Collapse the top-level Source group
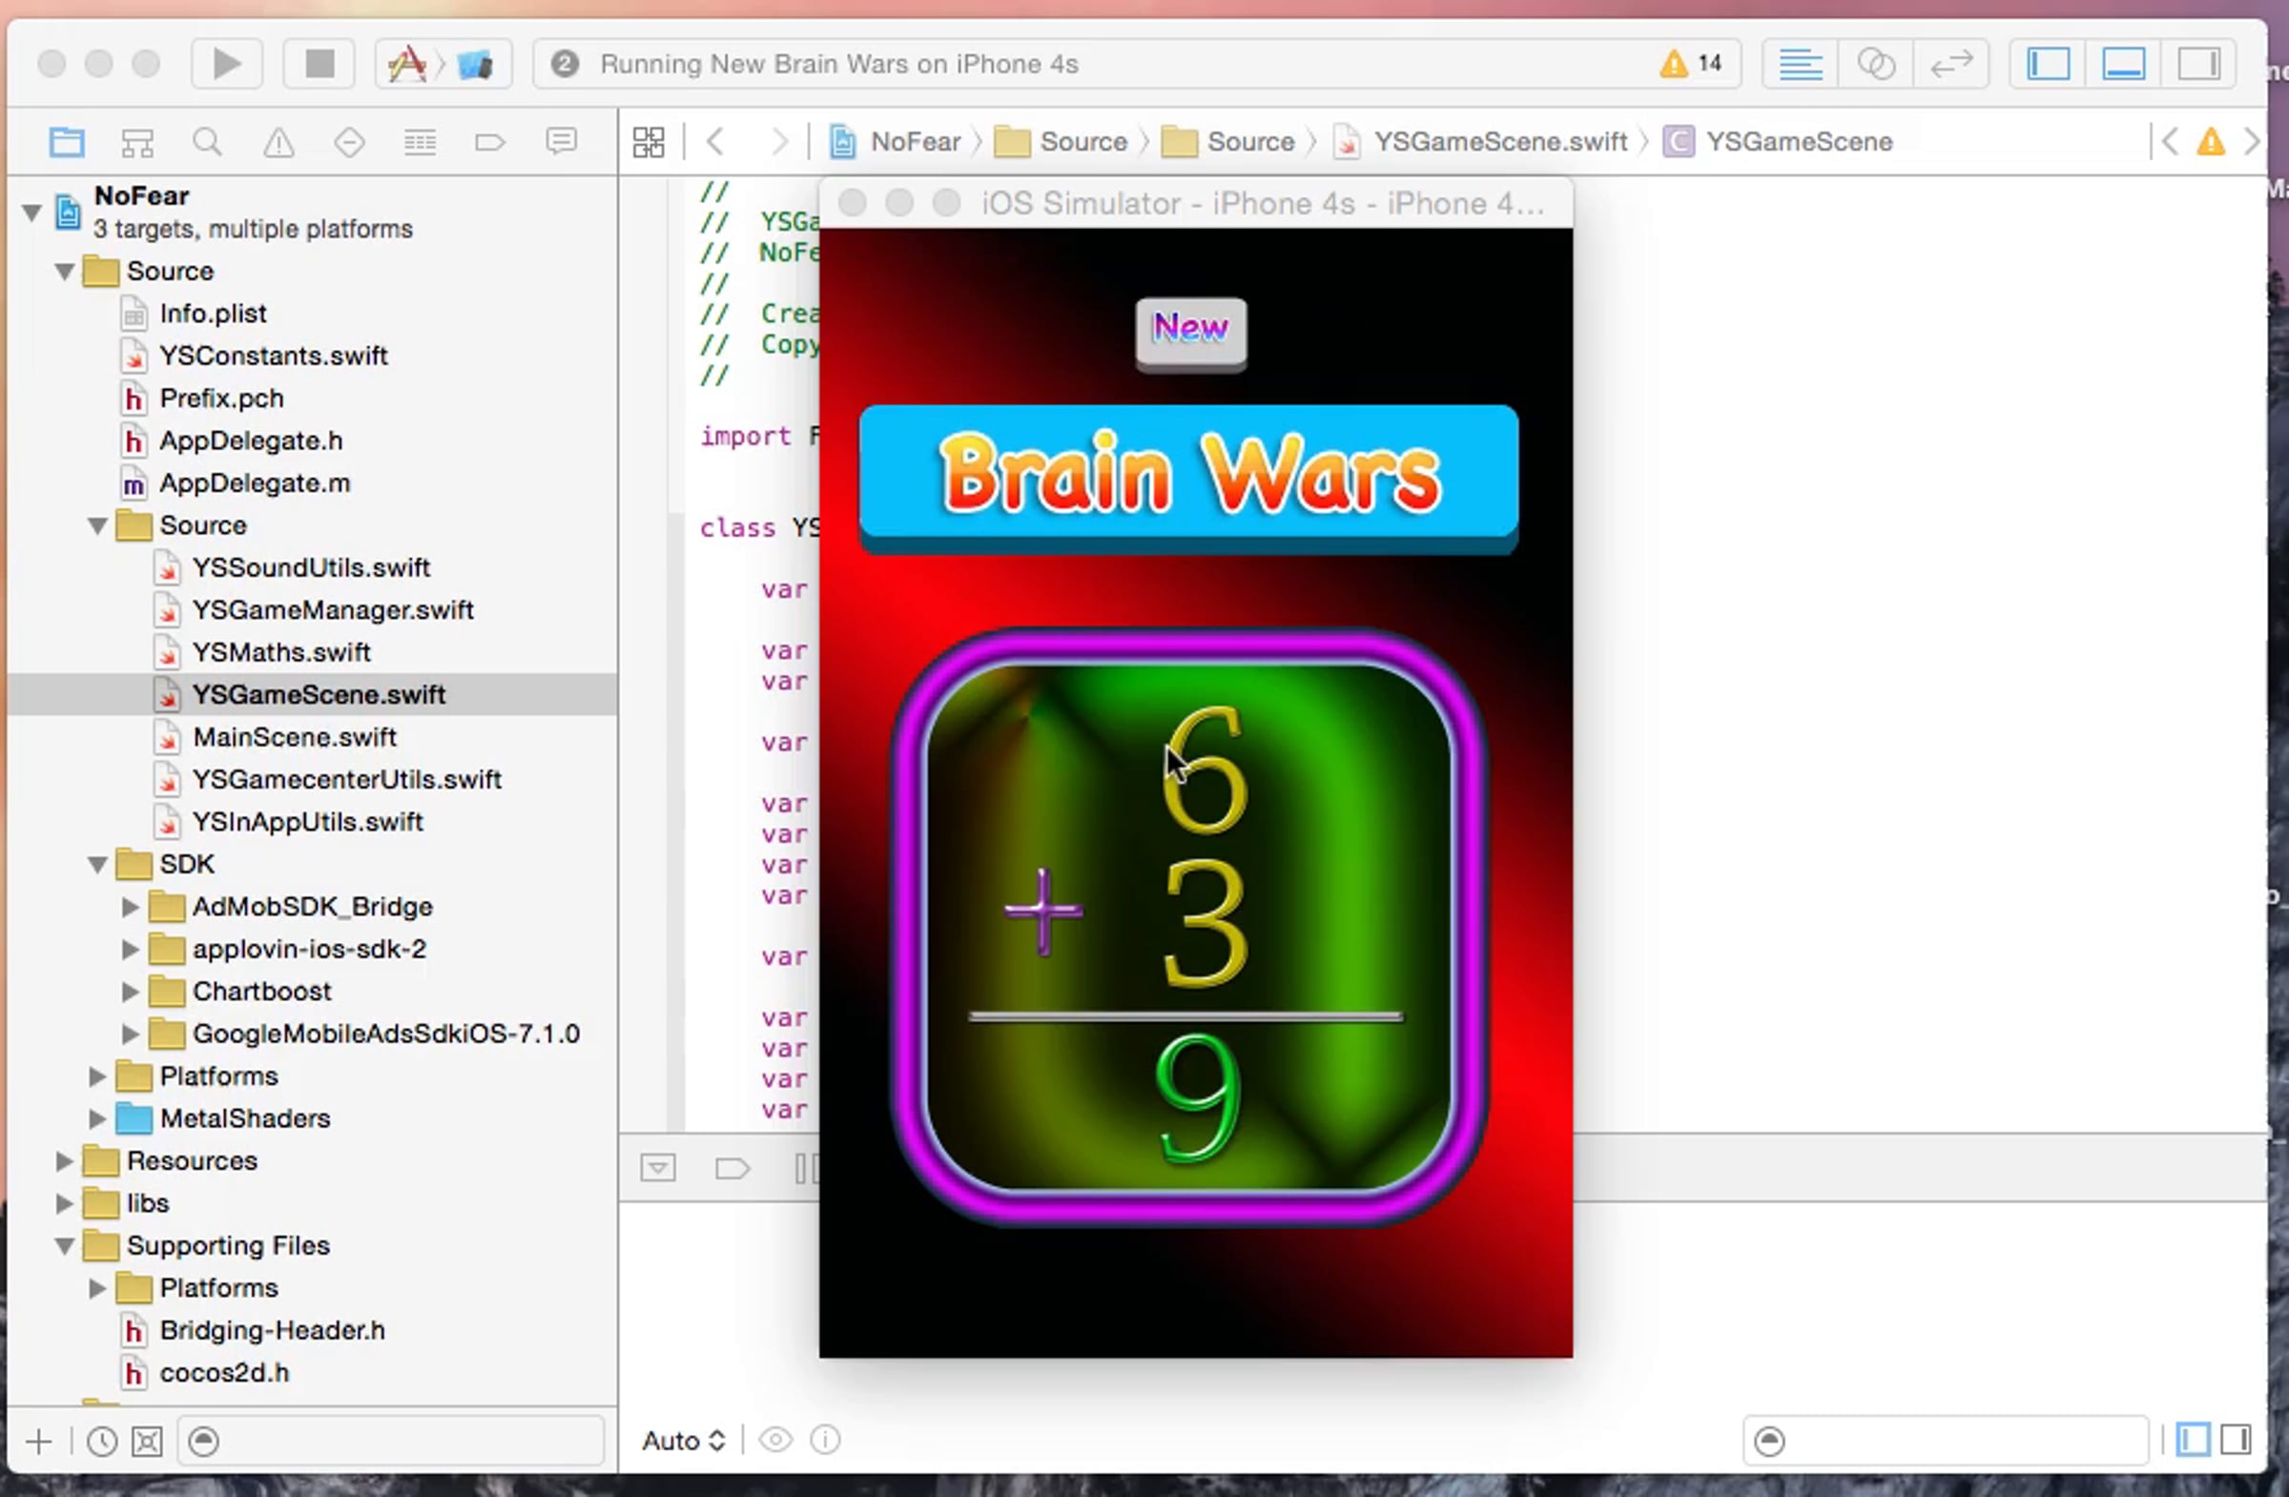The height and width of the screenshot is (1497, 2289). pos(65,271)
